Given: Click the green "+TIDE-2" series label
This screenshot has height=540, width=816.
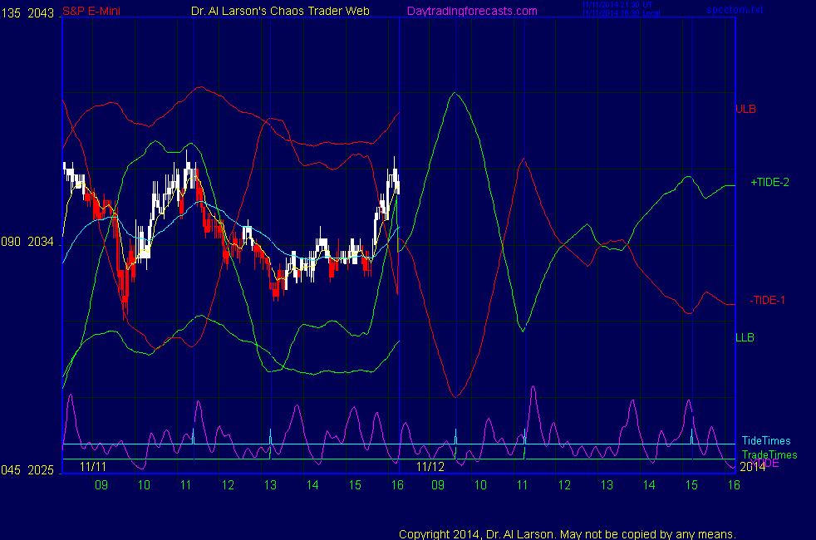Looking at the screenshot, I should pos(769,182).
